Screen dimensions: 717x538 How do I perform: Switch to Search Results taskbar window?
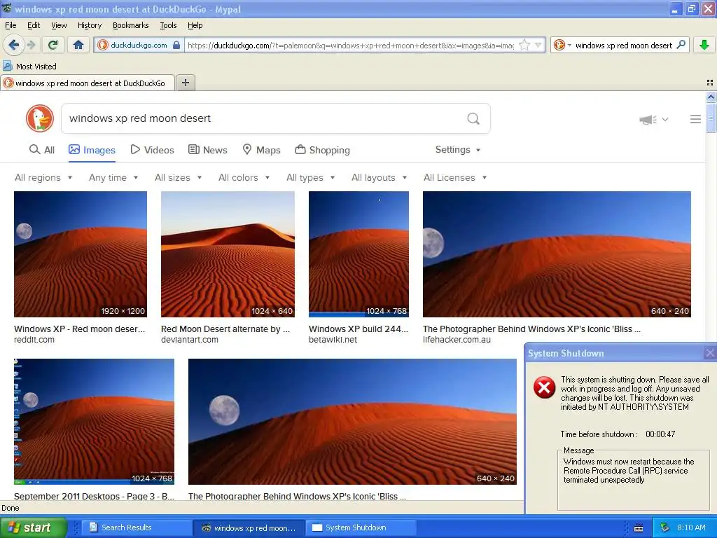pos(135,527)
